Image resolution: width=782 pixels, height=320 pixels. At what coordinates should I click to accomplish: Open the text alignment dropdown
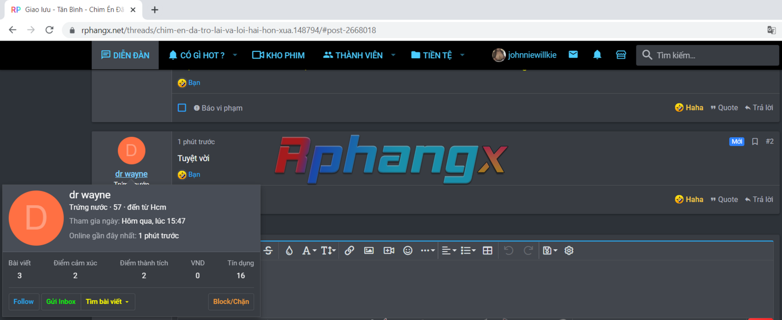pyautogui.click(x=449, y=251)
